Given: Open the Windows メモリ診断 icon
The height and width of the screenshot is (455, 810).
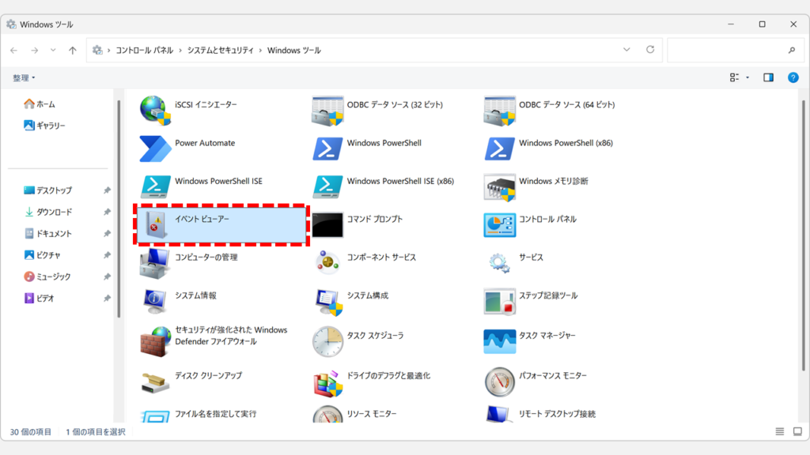Looking at the screenshot, I should point(499,186).
